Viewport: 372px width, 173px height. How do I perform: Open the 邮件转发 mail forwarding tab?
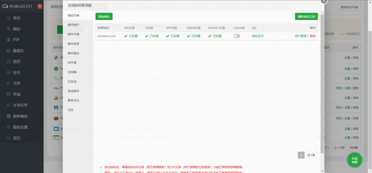(73, 44)
